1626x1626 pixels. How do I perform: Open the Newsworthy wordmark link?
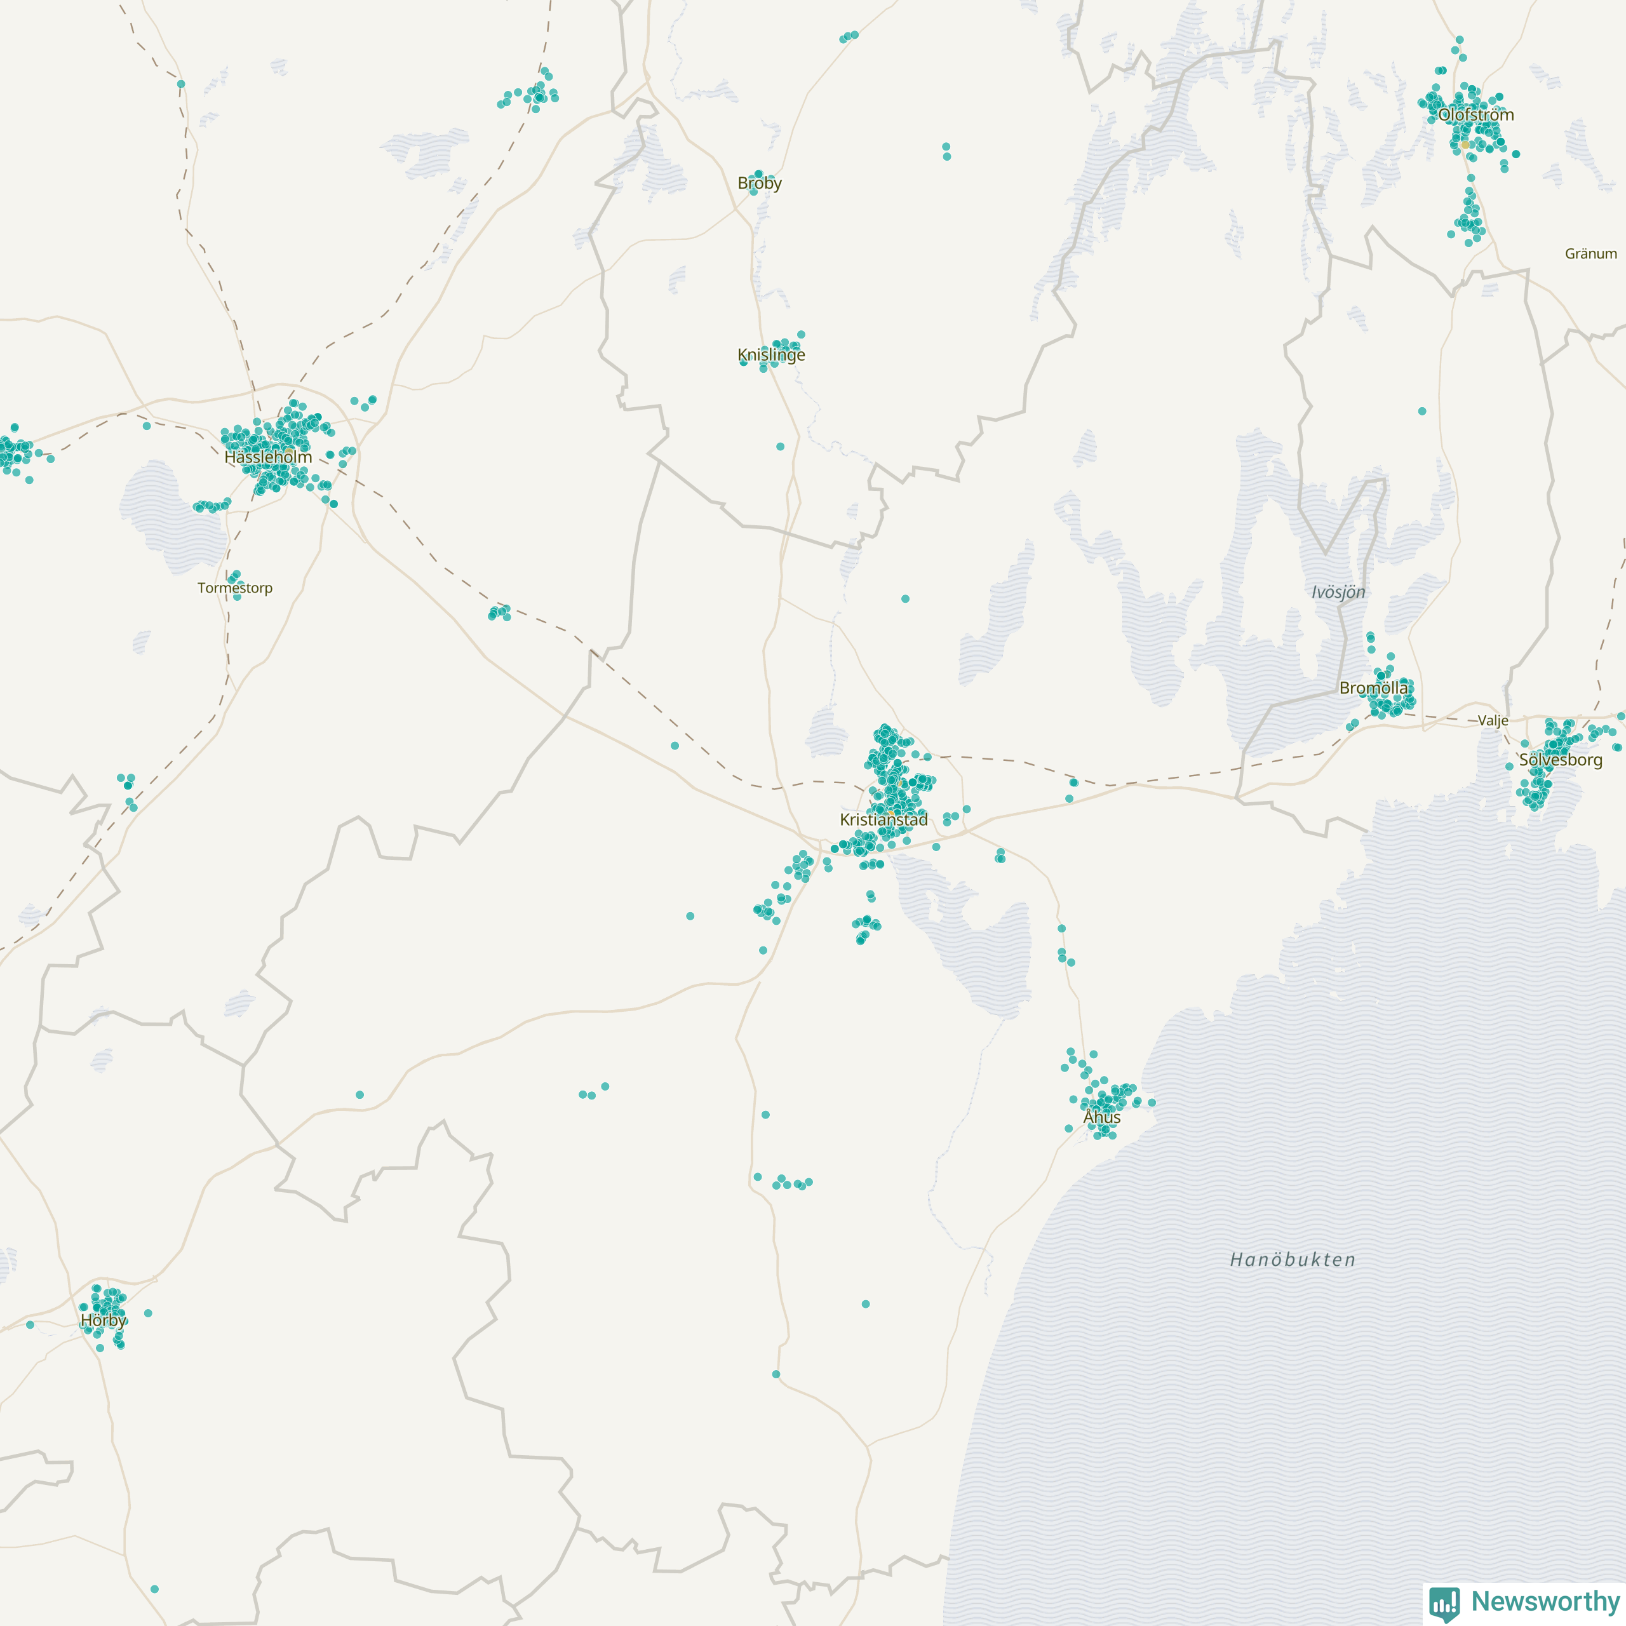click(x=1544, y=1601)
